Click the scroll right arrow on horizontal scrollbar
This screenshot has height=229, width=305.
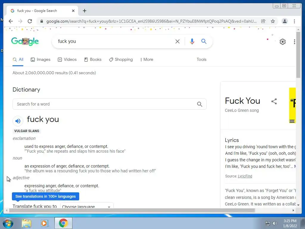coord(293,210)
